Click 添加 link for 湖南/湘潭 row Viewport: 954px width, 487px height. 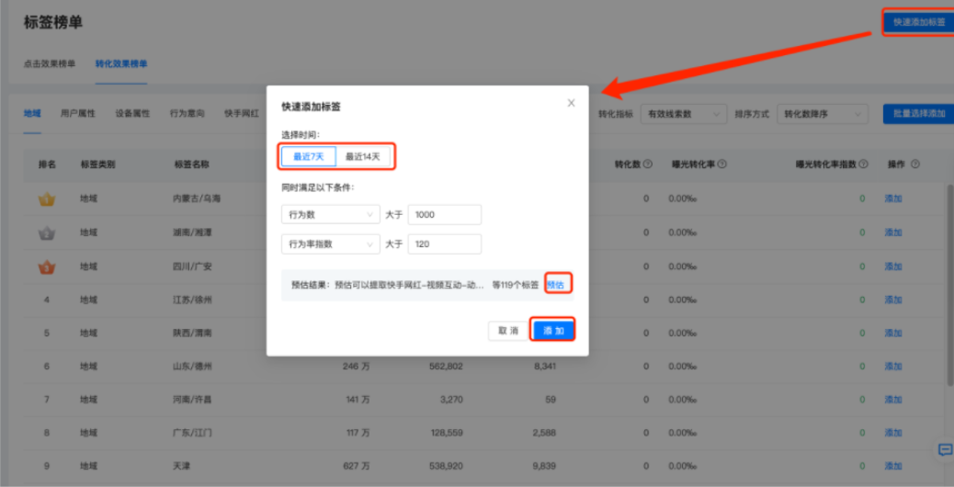pos(893,232)
